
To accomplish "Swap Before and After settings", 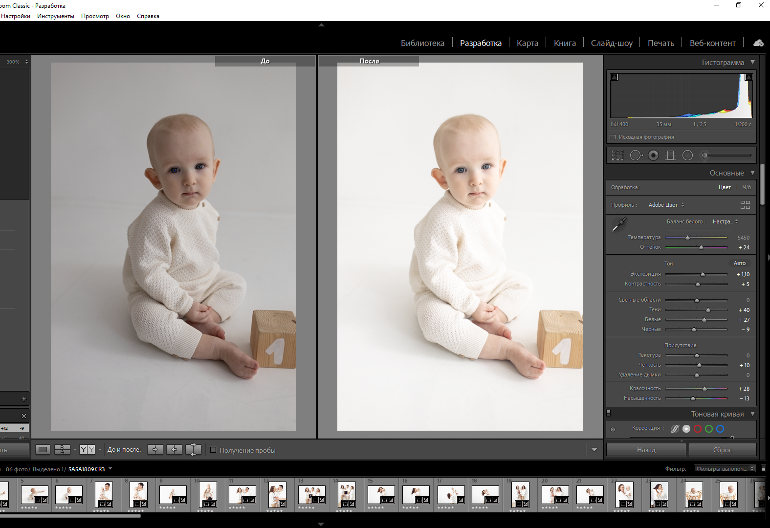I will click(193, 450).
